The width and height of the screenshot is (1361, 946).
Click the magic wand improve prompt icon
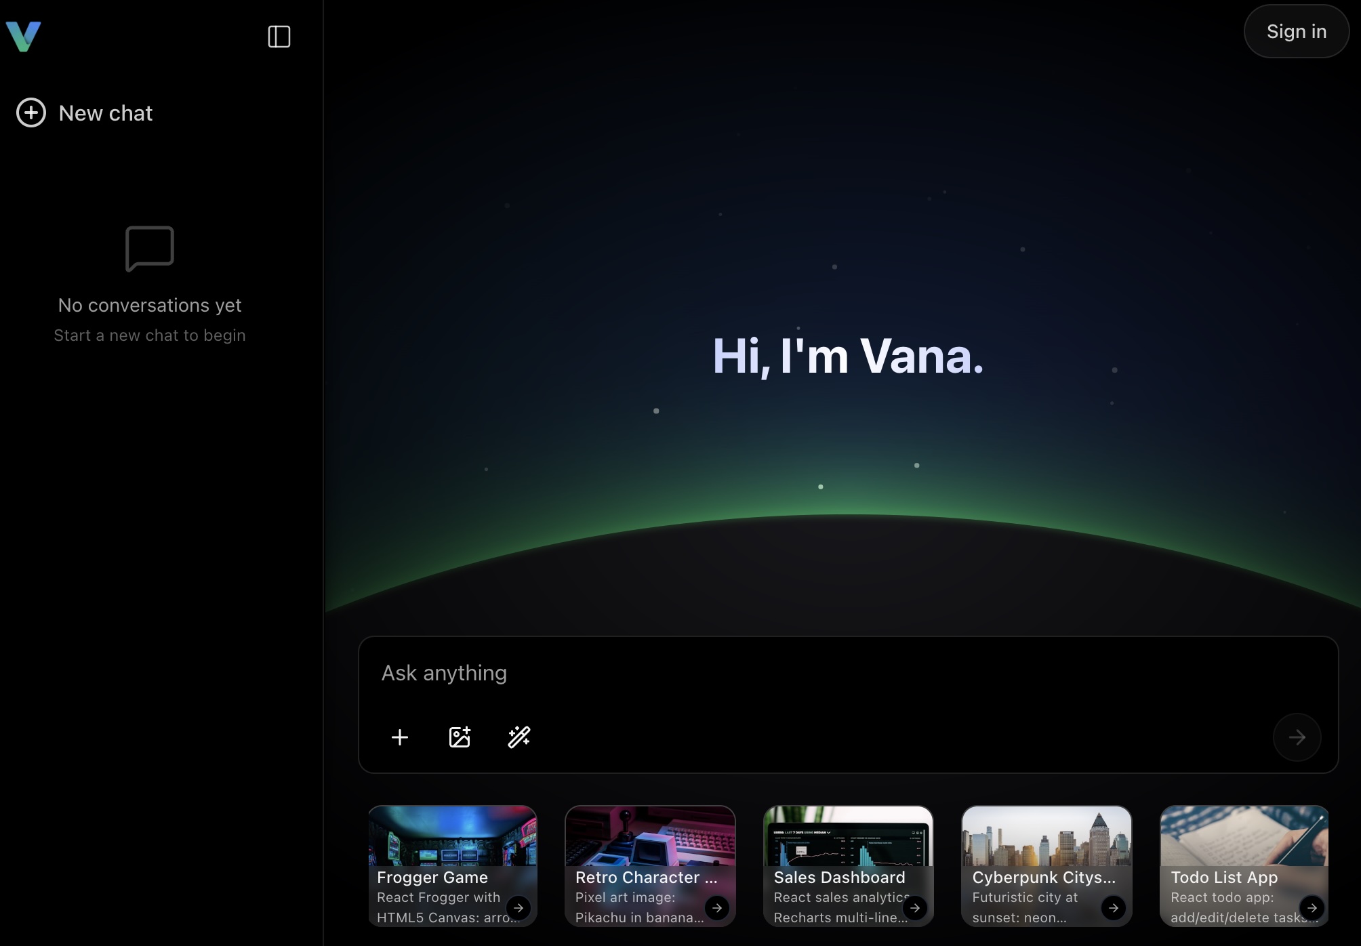[x=519, y=737]
